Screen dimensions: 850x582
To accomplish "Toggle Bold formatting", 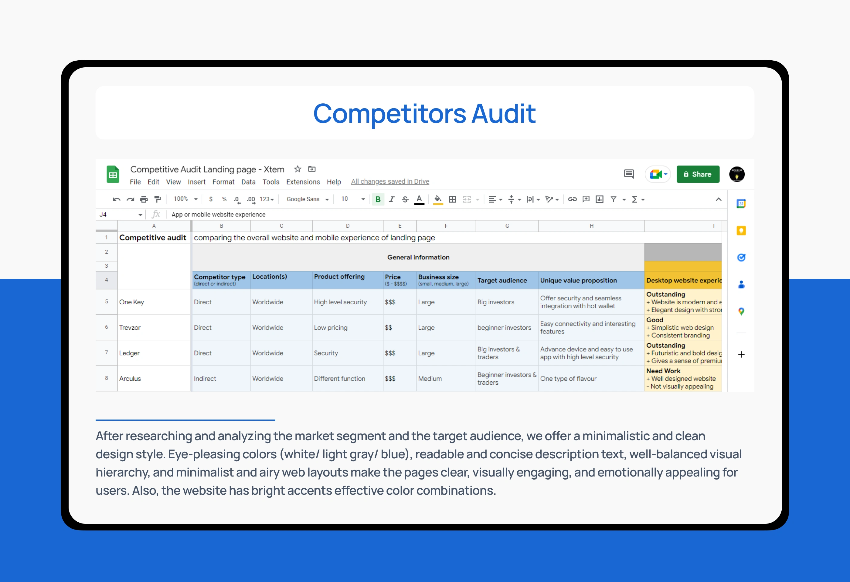I will click(x=378, y=199).
